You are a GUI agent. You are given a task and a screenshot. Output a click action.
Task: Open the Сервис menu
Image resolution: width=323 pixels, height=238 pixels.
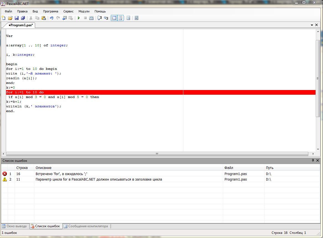[68, 11]
